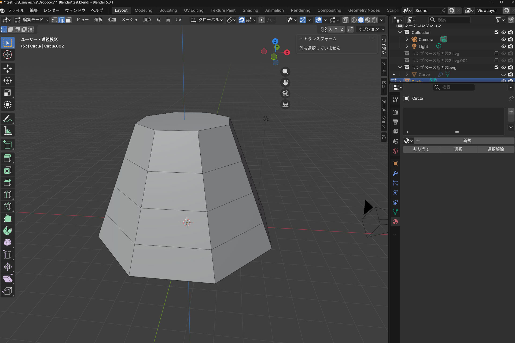Image resolution: width=515 pixels, height=343 pixels.
Task: Open the グローバル orientation dropdown
Action: 207,20
